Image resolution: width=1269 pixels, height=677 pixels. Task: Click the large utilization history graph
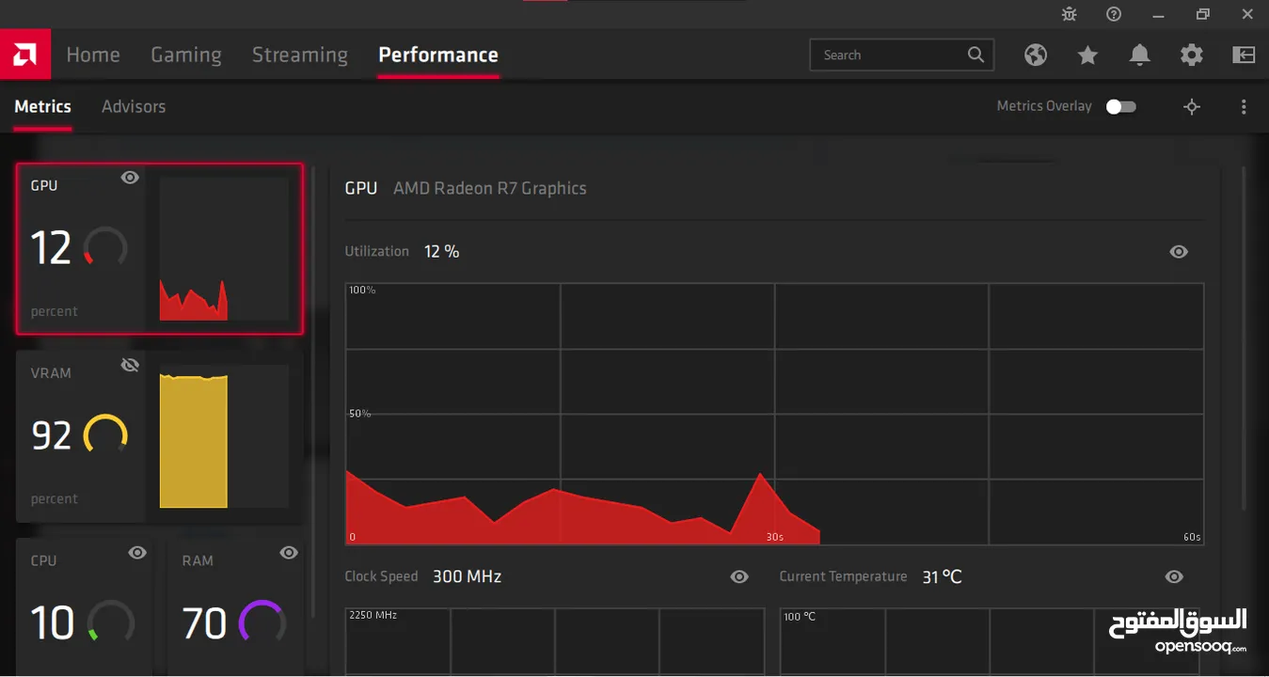click(774, 414)
